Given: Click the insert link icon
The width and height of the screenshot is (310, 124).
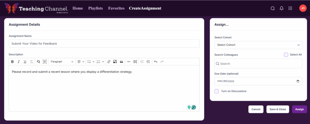Looking at the screenshot, I should point(109,62).
